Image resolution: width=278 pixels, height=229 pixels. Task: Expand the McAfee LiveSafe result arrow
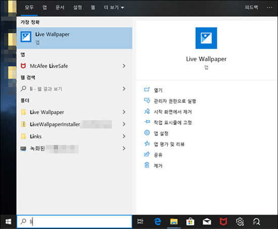124,66
